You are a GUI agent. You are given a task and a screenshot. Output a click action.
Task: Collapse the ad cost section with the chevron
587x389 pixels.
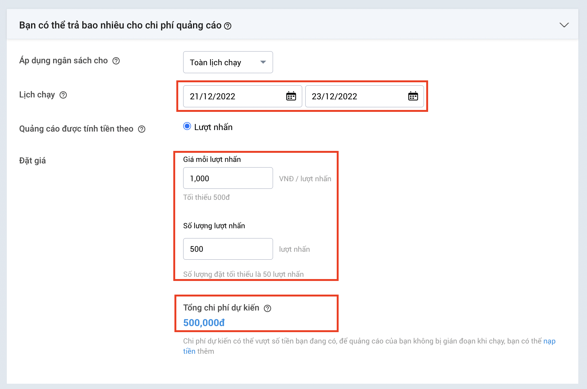point(564,25)
